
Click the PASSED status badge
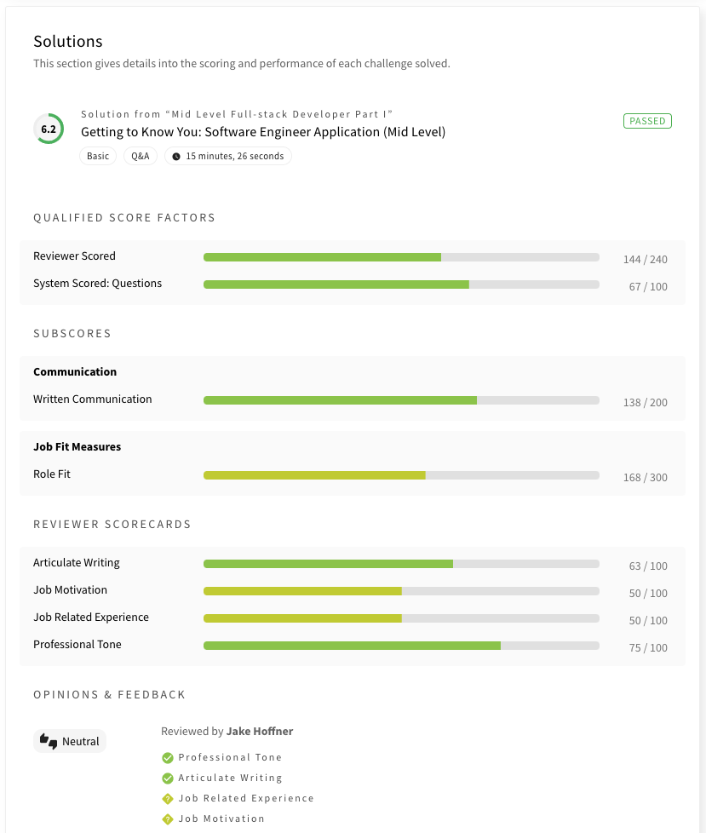(647, 120)
